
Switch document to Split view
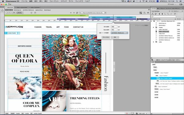[x=14, y=13]
